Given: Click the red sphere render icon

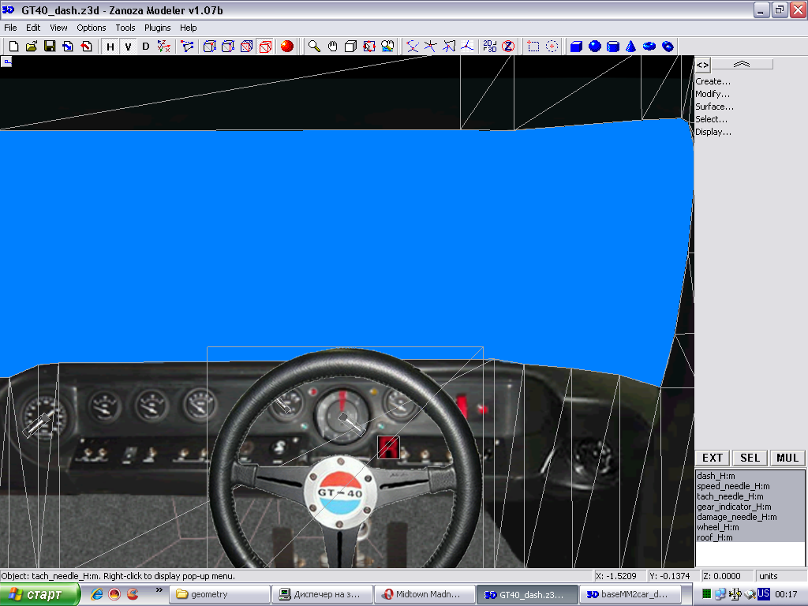Looking at the screenshot, I should coord(287,47).
